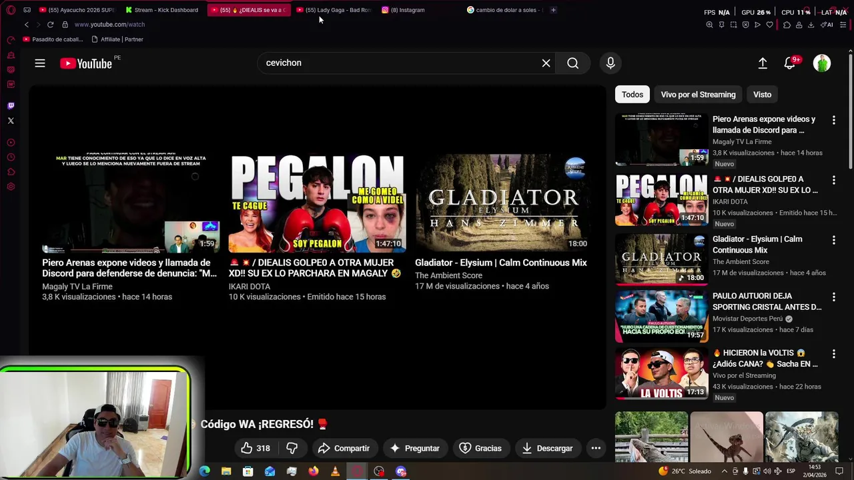The height and width of the screenshot is (480, 854).
Task: Launch Firefox from the taskbar
Action: click(x=314, y=471)
